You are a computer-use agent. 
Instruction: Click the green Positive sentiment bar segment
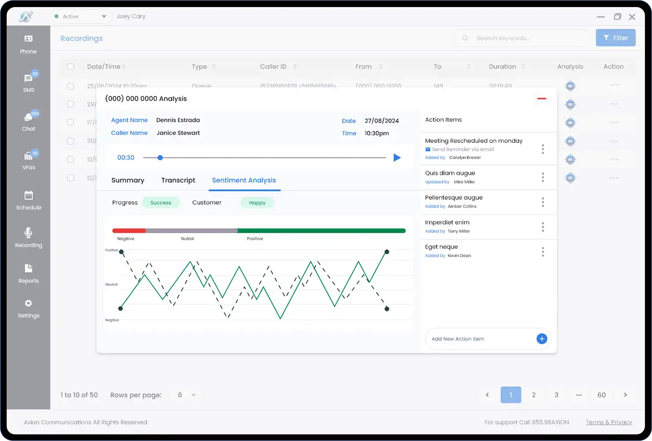(x=321, y=231)
